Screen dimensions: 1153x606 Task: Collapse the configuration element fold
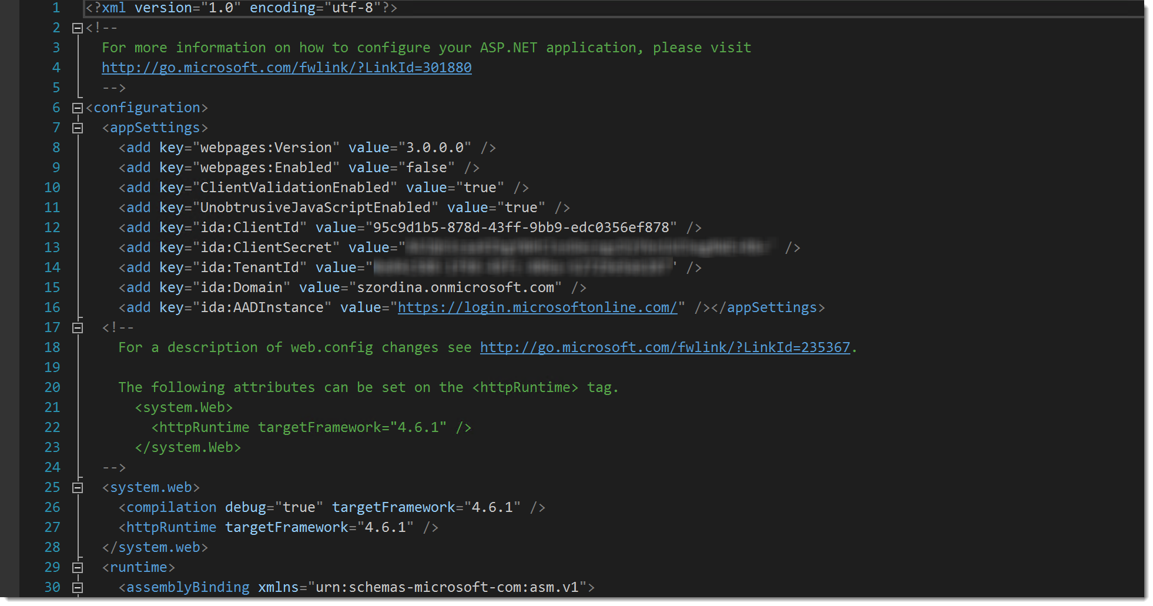[77, 108]
